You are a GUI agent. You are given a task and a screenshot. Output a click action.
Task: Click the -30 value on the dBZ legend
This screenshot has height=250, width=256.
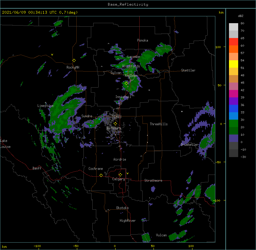pyautogui.click(x=243, y=157)
